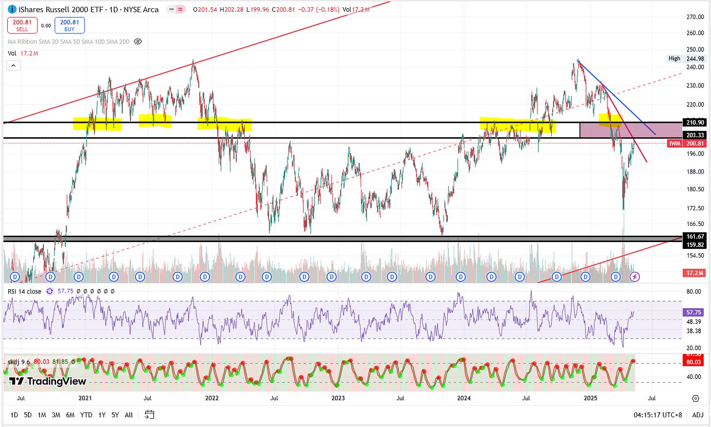Click the 159.82 support line price label

point(695,244)
